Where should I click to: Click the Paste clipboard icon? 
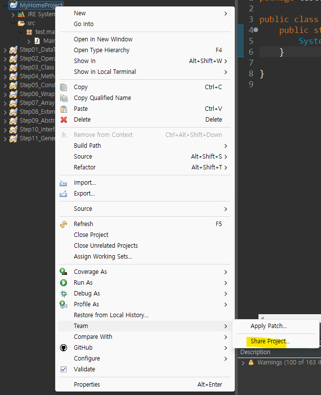click(64, 109)
